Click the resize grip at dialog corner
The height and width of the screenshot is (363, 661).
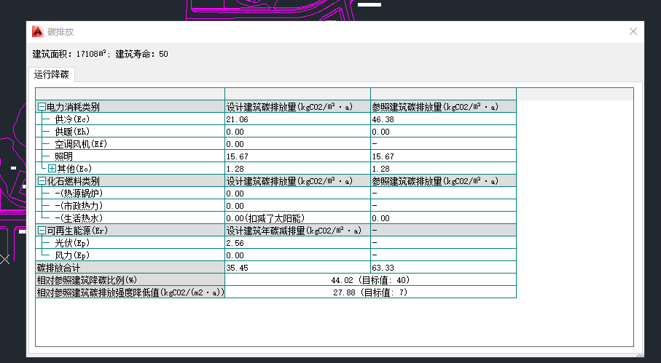click(x=640, y=353)
